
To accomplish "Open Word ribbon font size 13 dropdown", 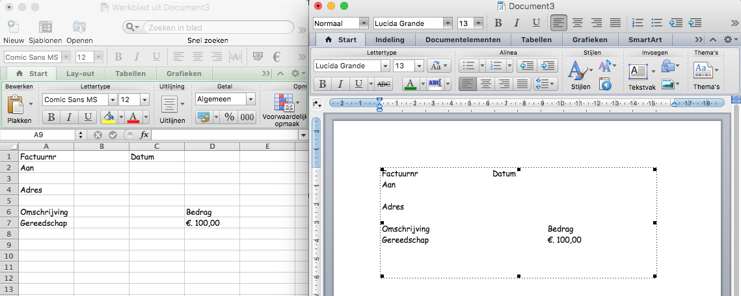I will [418, 66].
